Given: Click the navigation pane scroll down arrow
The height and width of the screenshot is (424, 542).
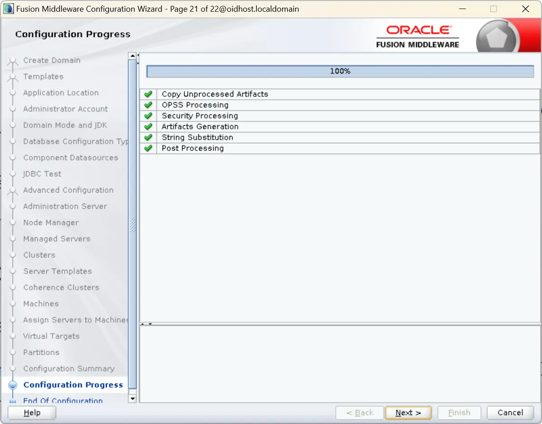Looking at the screenshot, I should pyautogui.click(x=132, y=398).
